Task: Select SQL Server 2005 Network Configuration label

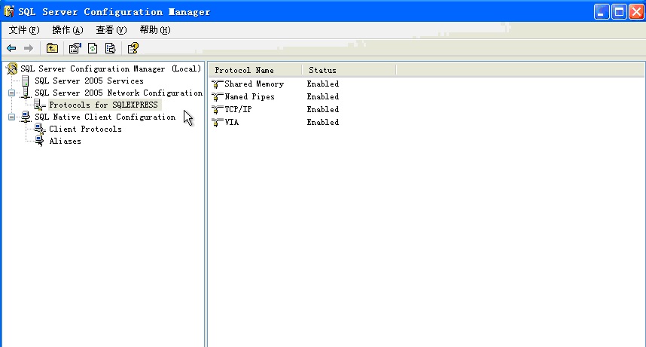Action: point(119,93)
